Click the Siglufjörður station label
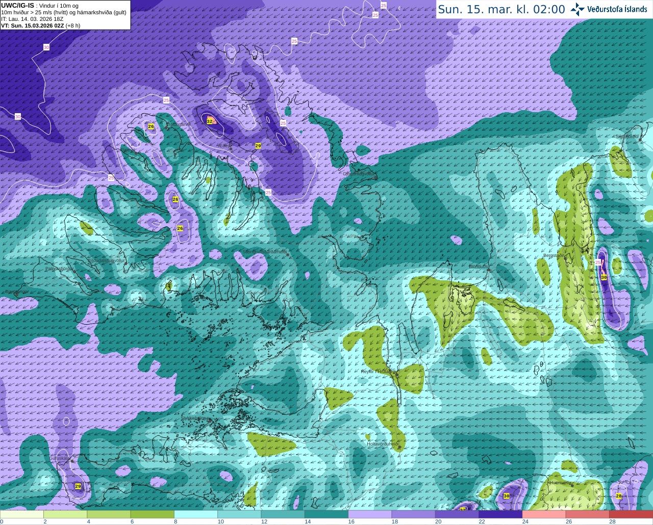 (x=627, y=137)
